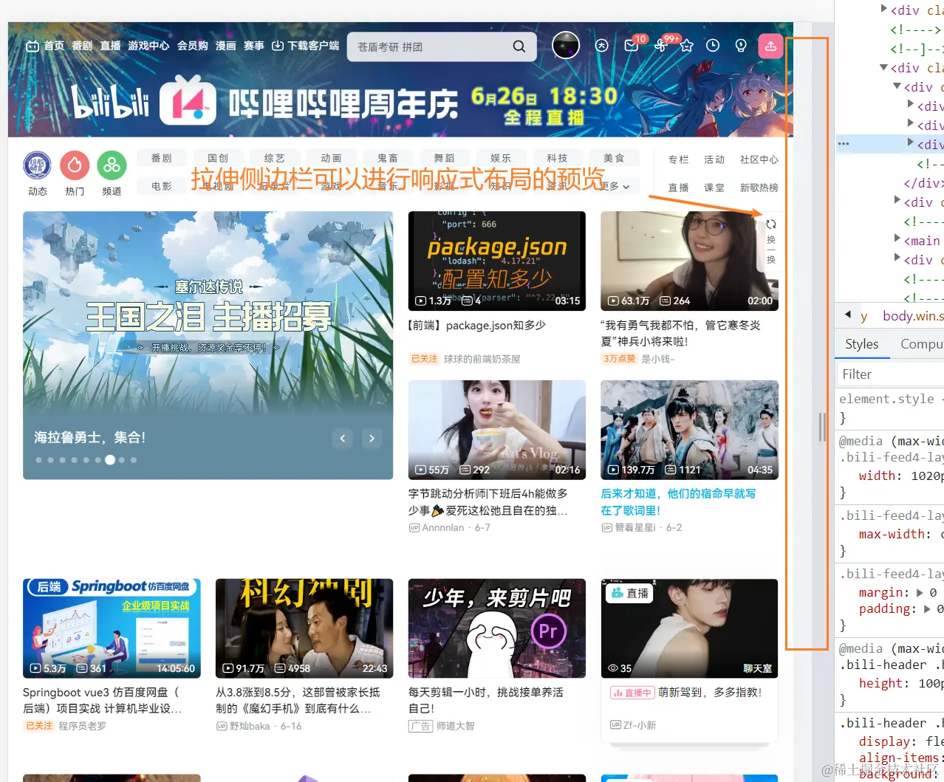Open the 频道 green channel icon
This screenshot has width=944, height=782.
click(x=112, y=165)
